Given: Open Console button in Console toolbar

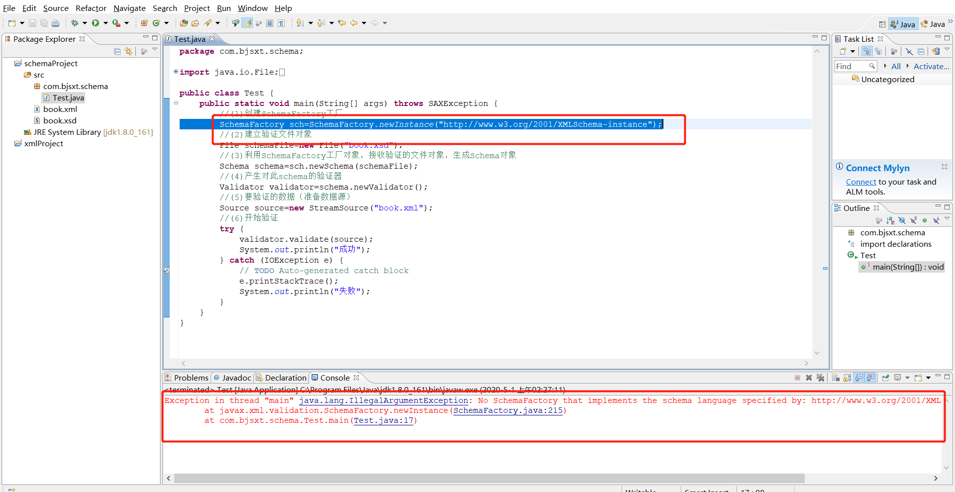Looking at the screenshot, I should [919, 378].
